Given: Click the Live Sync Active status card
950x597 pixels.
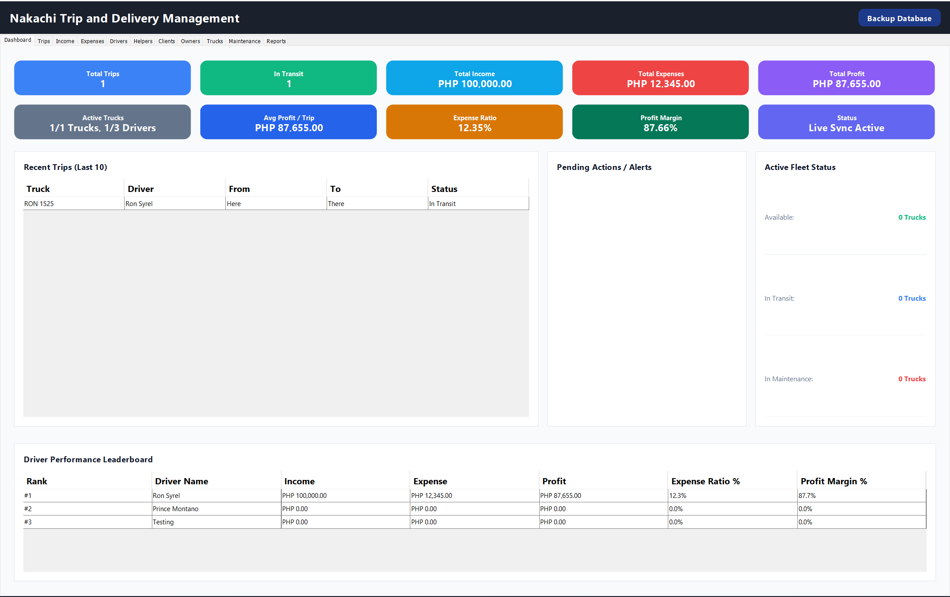Looking at the screenshot, I should (847, 122).
